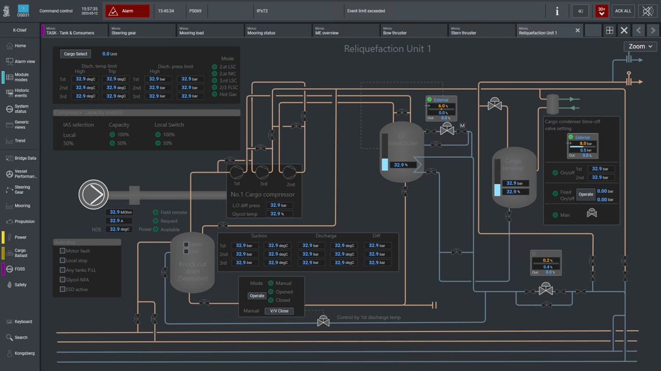Click the LP intercooler level bar
This screenshot has width=661, height=371.
(x=385, y=153)
